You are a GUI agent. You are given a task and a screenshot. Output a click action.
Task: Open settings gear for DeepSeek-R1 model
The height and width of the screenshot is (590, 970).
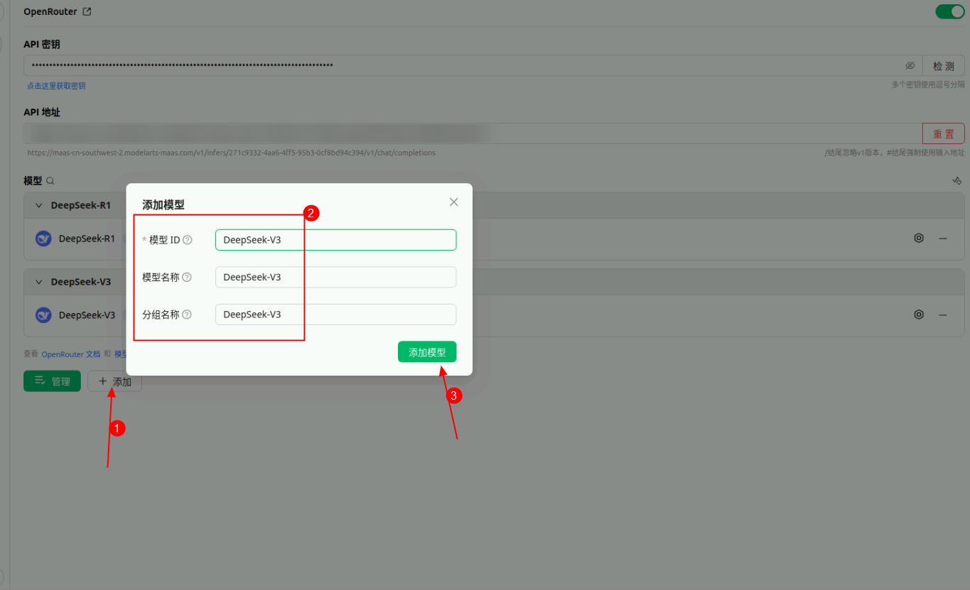(919, 238)
